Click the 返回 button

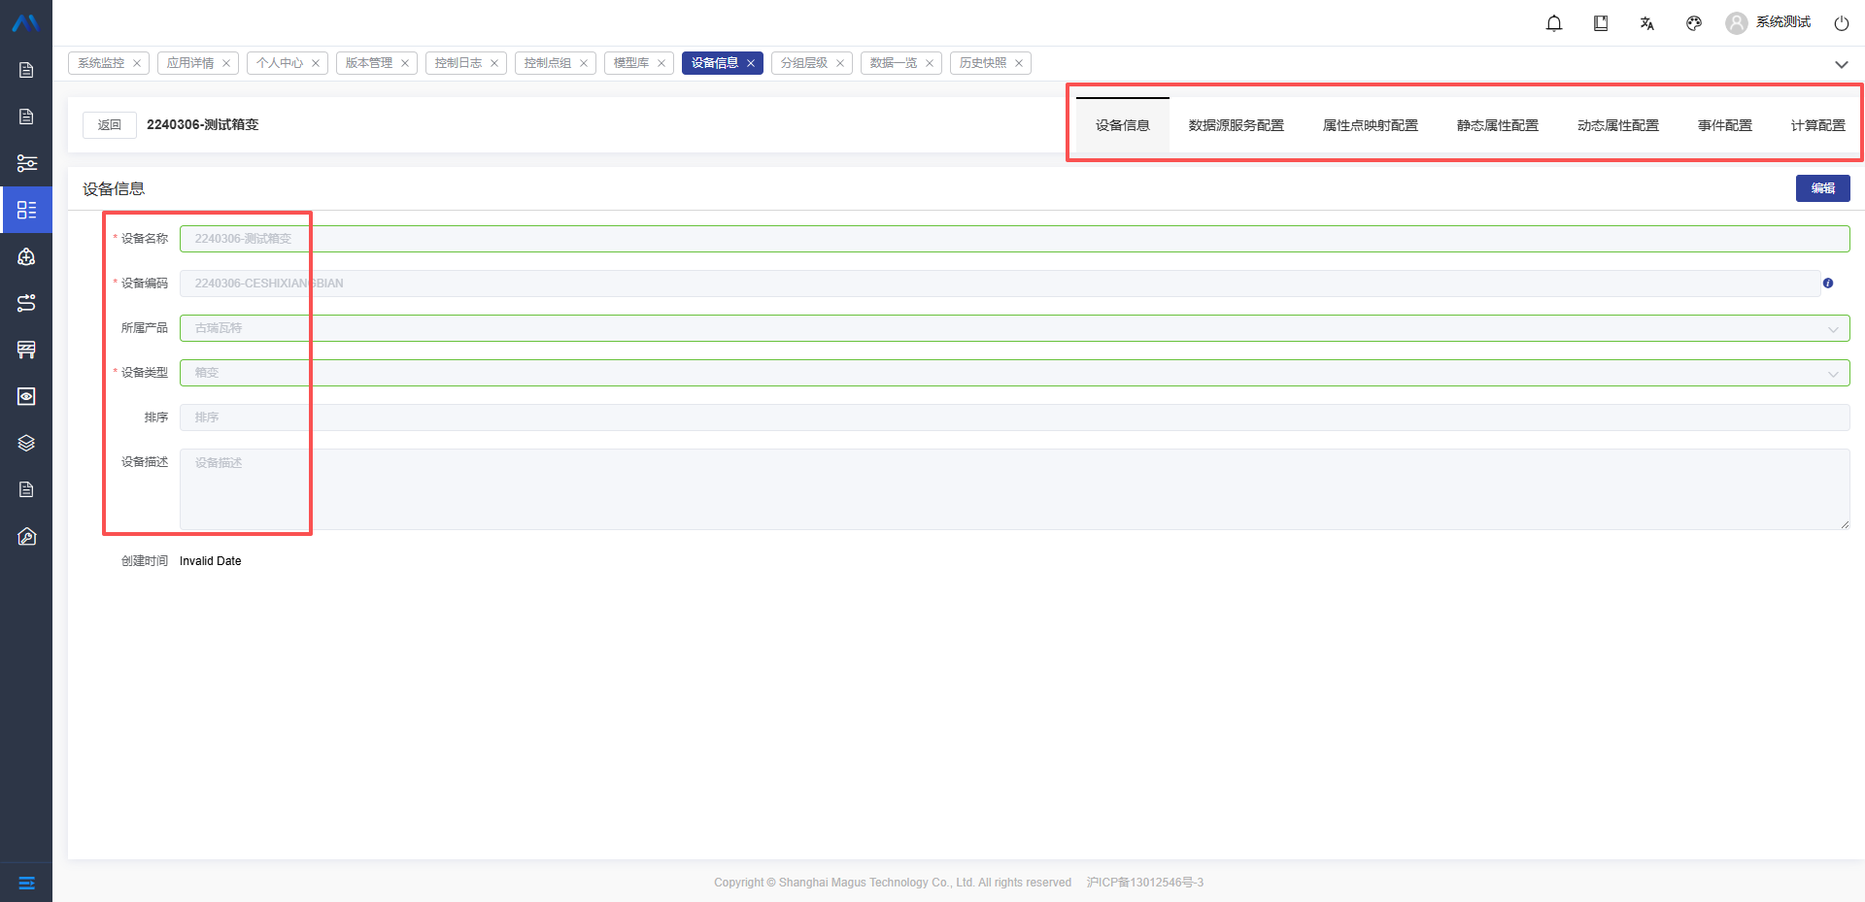(x=109, y=125)
